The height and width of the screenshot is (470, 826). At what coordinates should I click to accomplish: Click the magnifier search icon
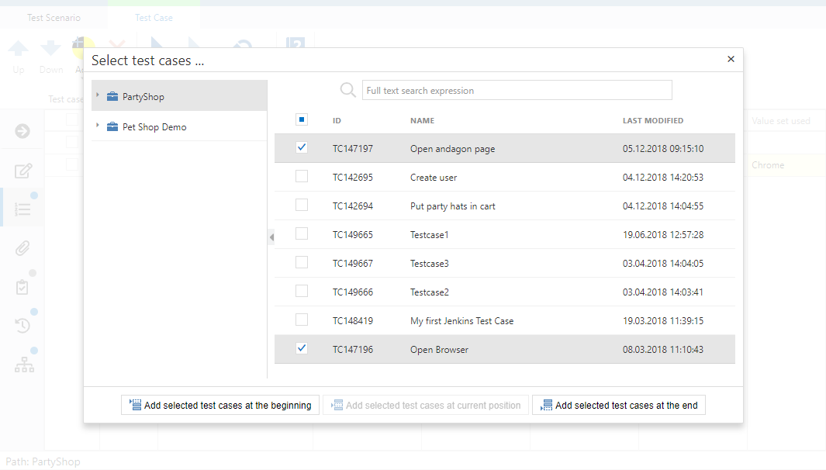pos(348,91)
